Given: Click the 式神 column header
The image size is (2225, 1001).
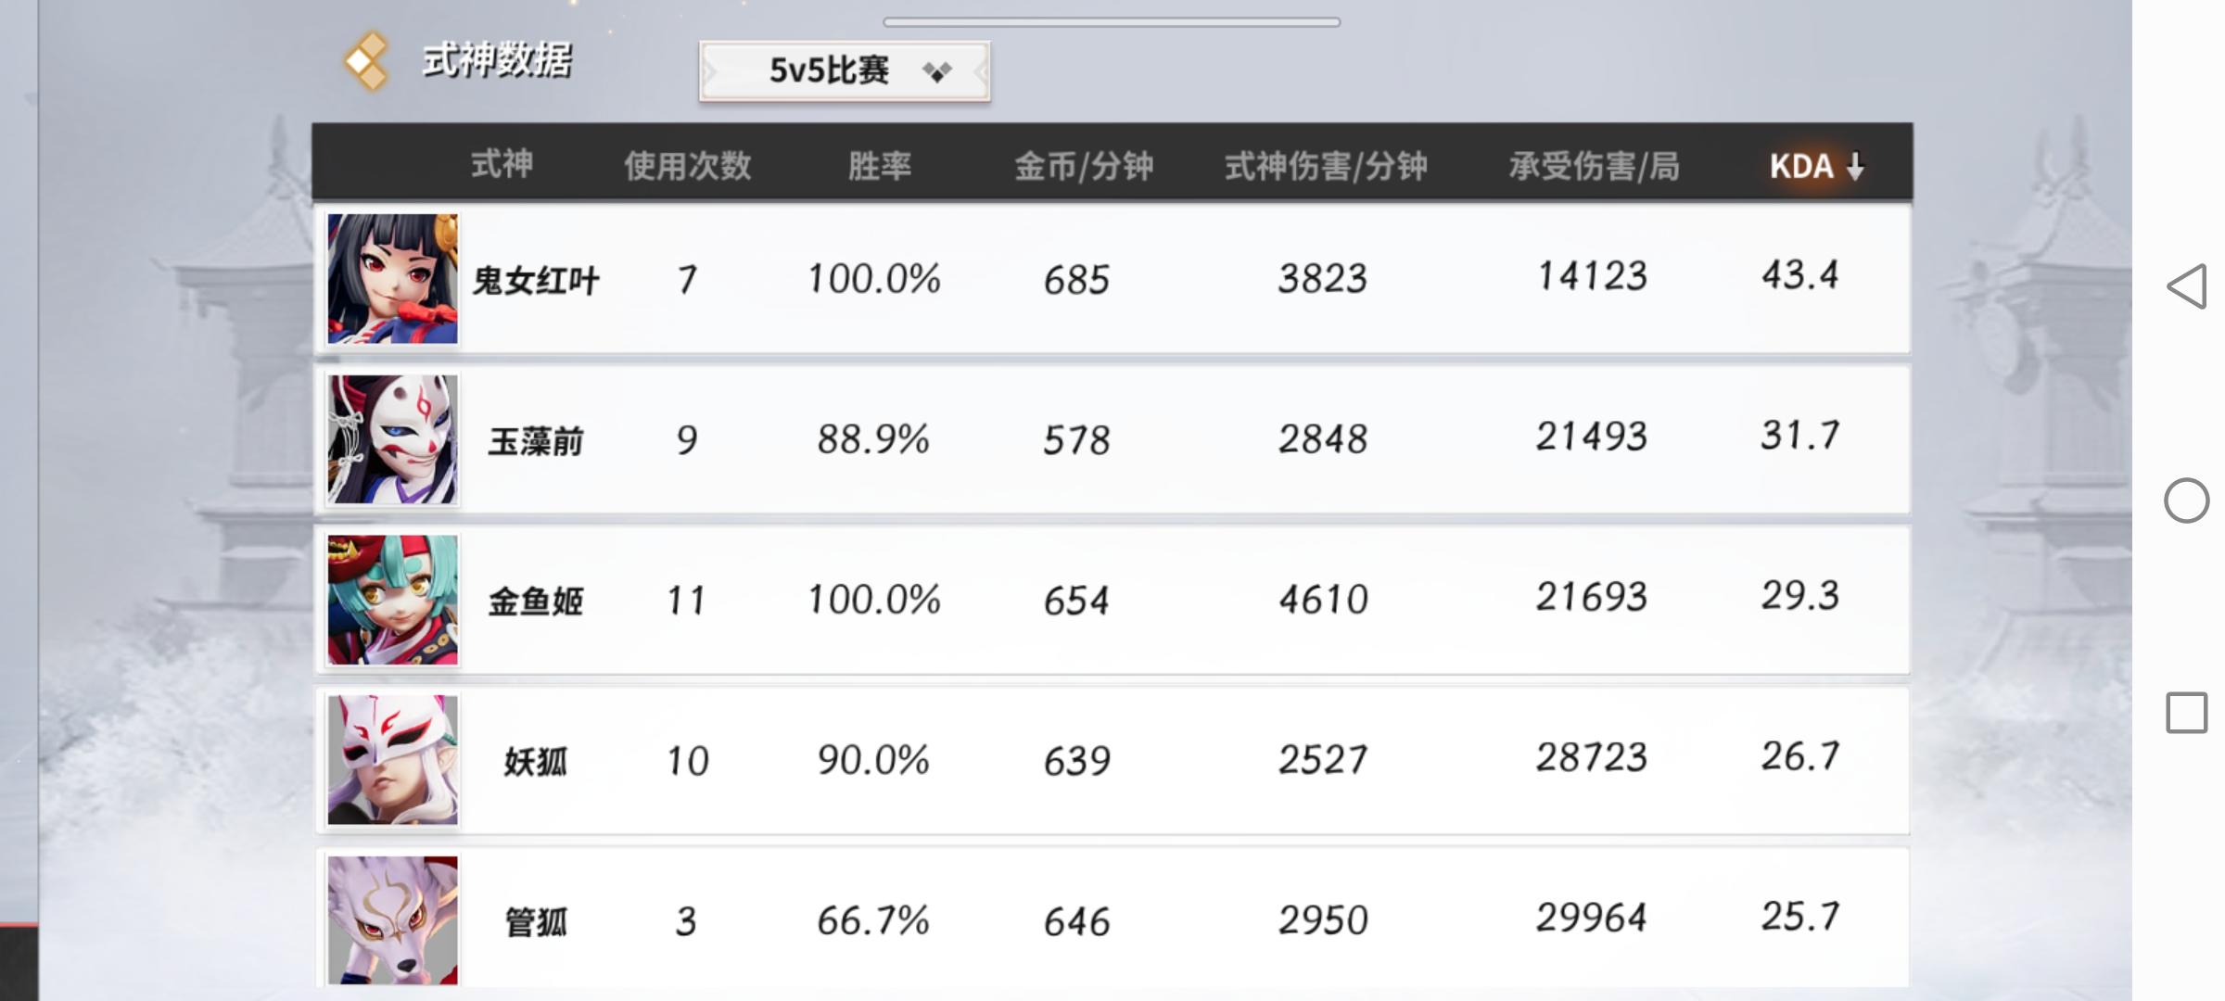Looking at the screenshot, I should point(502,165).
